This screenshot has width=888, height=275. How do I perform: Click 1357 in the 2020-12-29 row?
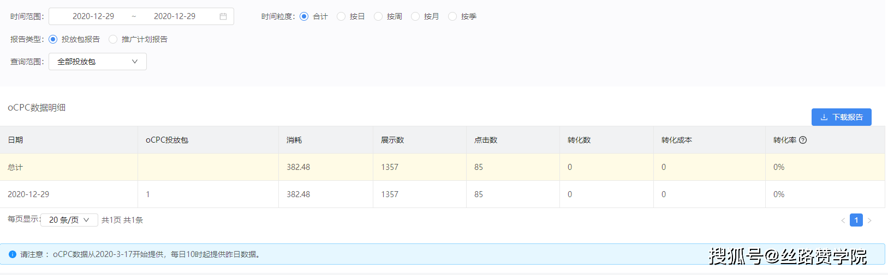pyautogui.click(x=390, y=194)
